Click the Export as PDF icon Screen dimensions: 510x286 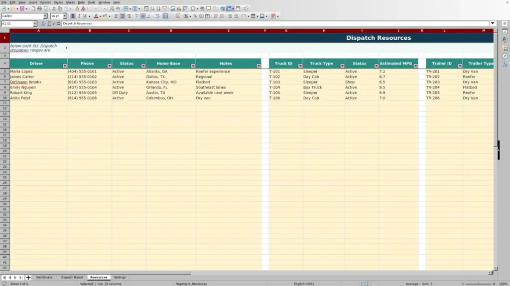click(33, 8)
